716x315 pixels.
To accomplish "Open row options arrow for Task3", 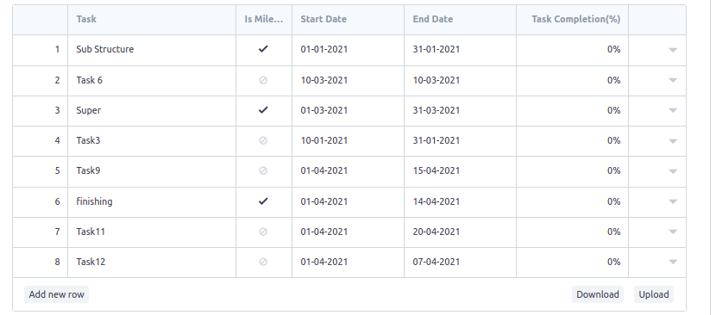I will tap(673, 141).
